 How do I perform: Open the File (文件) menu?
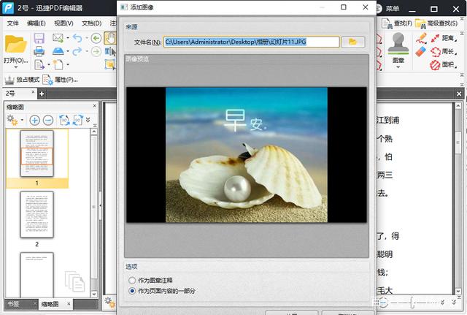pos(12,23)
